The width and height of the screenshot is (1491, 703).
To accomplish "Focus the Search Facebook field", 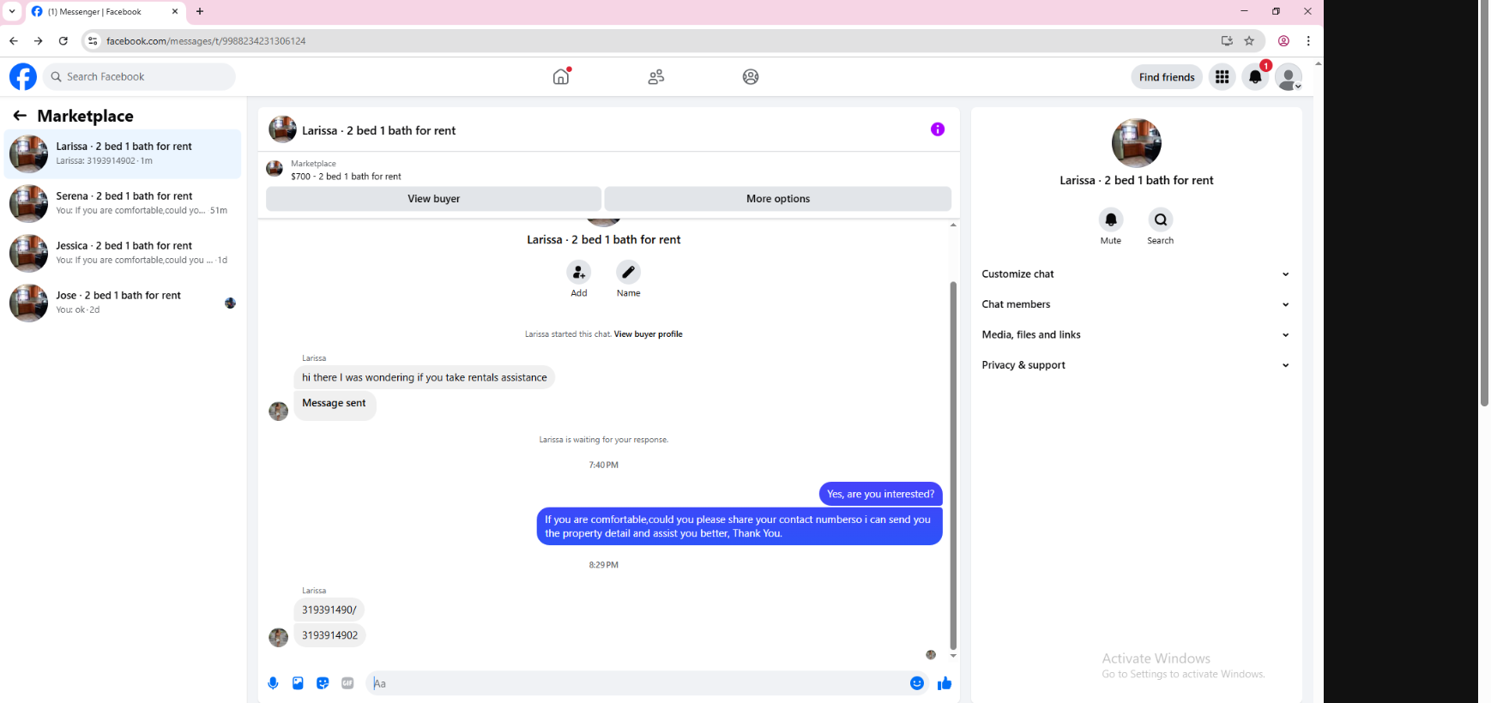I will pyautogui.click(x=139, y=76).
